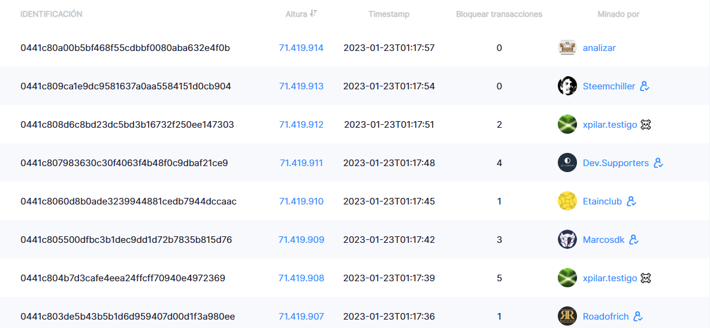Open block height 71.419.911
This screenshot has width=710, height=328.
click(x=301, y=163)
